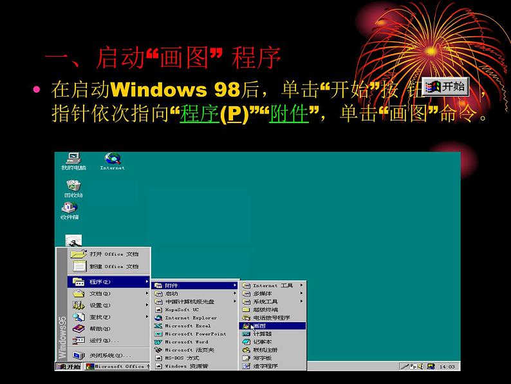511x384 pixels.
Task: Click the 记事本 notepad icon
Action: pos(246,341)
